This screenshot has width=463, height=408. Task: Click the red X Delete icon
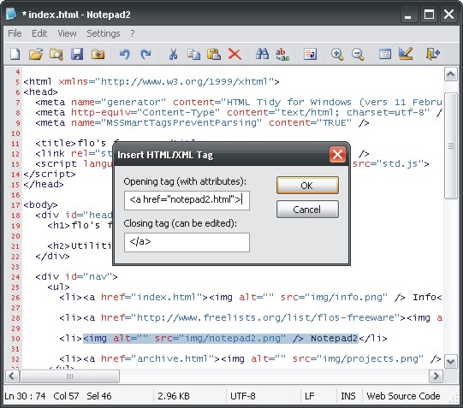234,54
